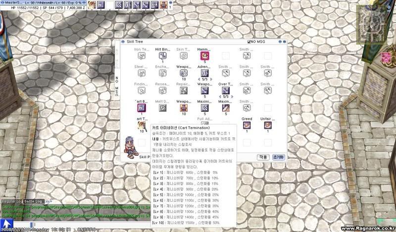Click the Skin Tempering skill icon
Image resolution: width=396 pixels, height=232 pixels.
pyautogui.click(x=184, y=56)
